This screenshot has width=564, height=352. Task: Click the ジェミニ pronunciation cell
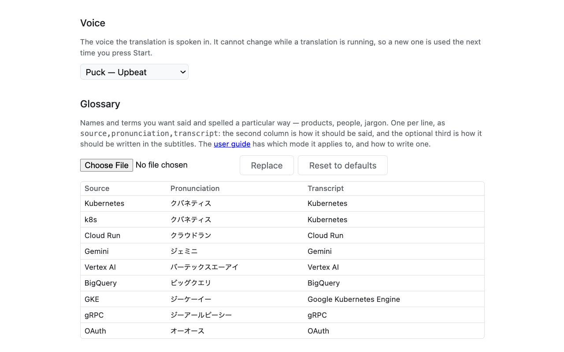point(235,251)
